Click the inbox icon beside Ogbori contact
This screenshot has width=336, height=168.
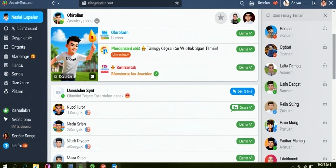point(325,47)
